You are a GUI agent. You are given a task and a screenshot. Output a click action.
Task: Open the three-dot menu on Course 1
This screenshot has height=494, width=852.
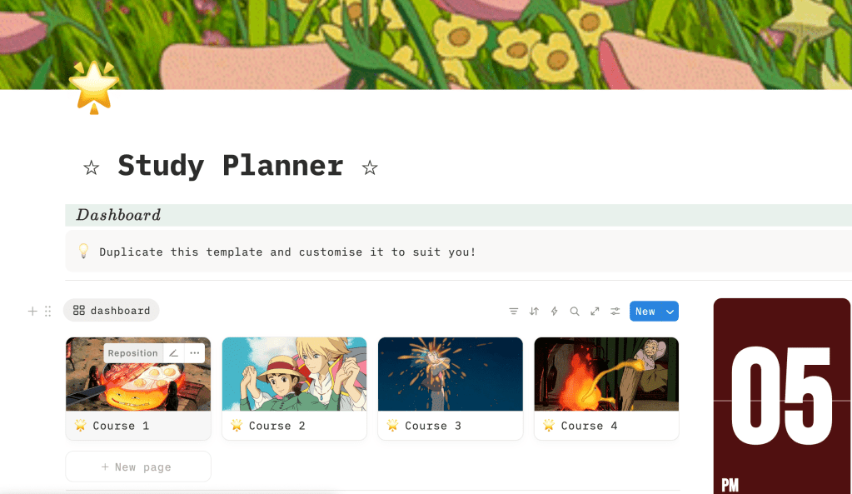pyautogui.click(x=195, y=353)
